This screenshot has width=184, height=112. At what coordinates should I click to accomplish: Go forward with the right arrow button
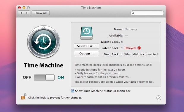tap(27, 13)
